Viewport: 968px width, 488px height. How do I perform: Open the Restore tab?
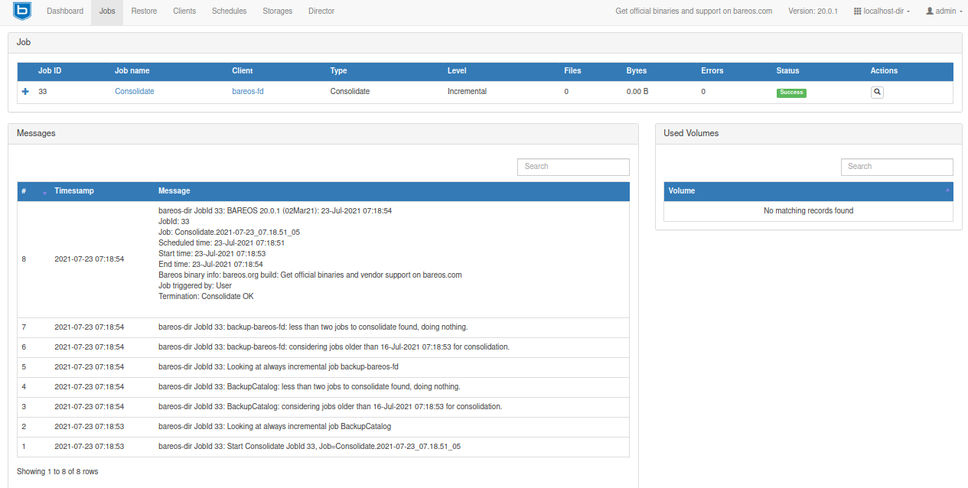click(144, 11)
